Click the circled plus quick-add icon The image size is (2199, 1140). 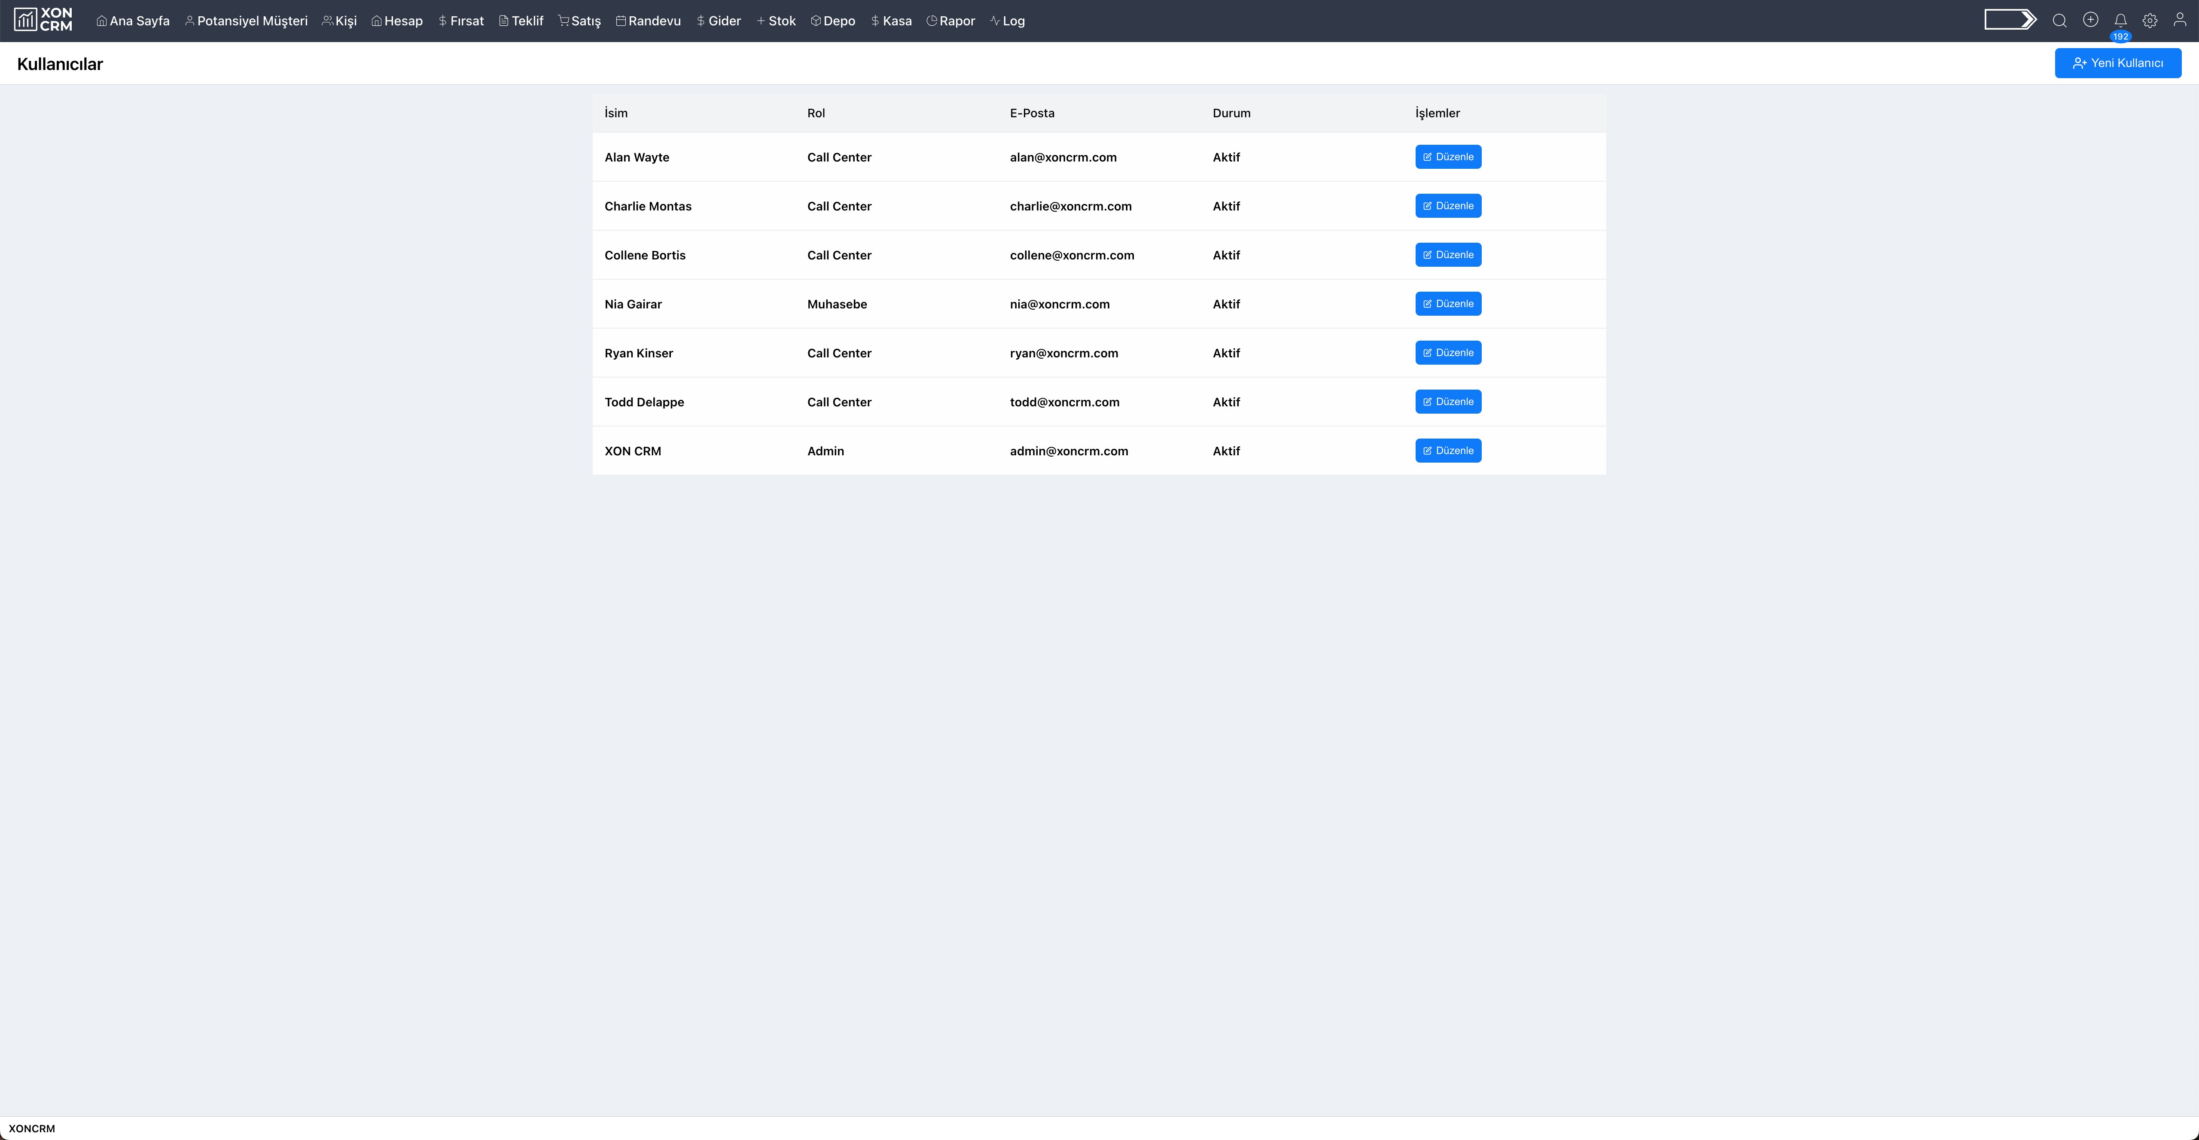pos(2090,20)
